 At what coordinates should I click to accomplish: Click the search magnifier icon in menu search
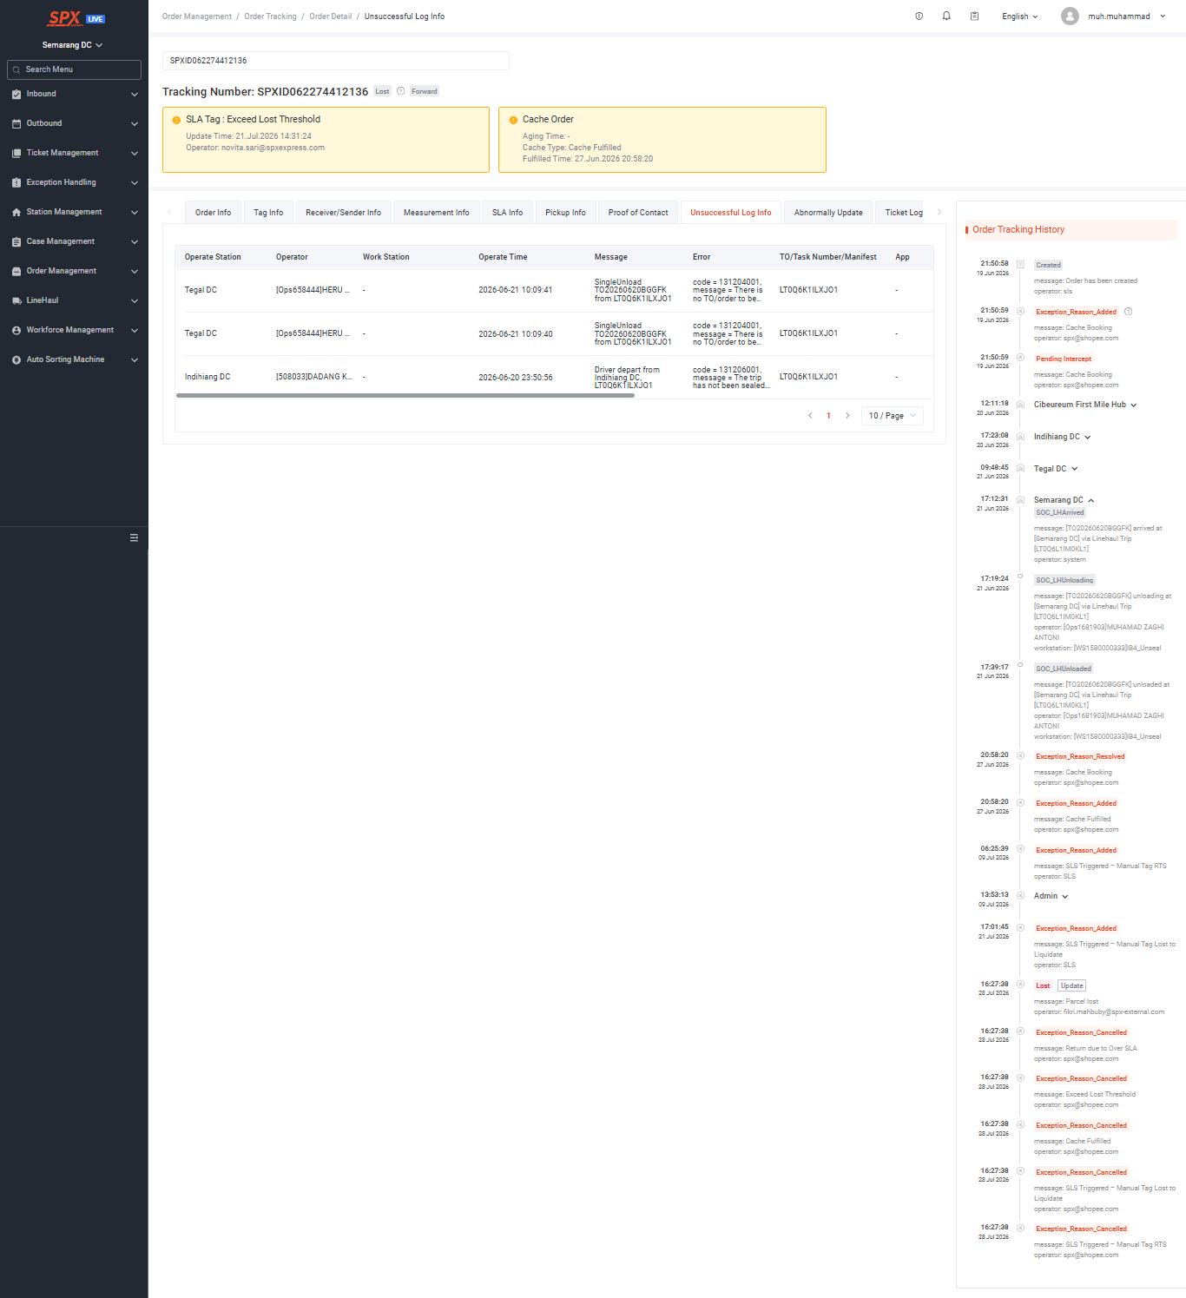pos(16,69)
